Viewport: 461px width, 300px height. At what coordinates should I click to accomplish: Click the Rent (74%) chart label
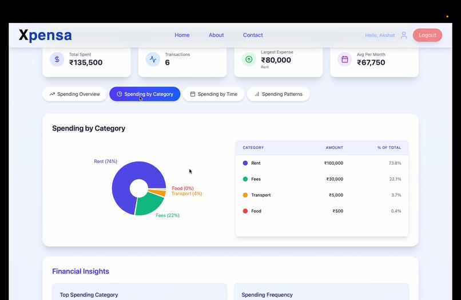[x=106, y=161]
